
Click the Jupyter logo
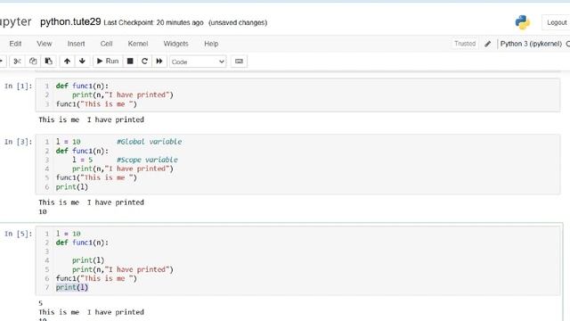tap(16, 21)
